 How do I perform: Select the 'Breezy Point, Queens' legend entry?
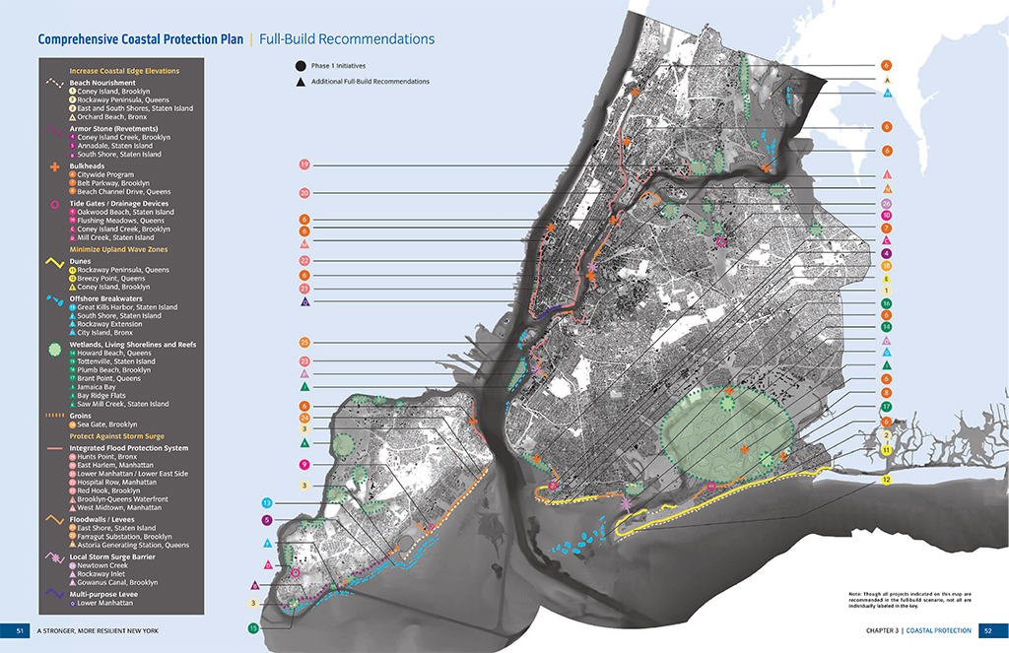coord(111,279)
